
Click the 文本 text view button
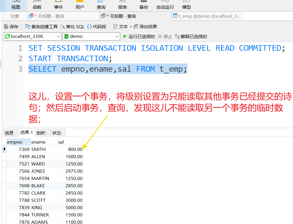pos(121,27)
